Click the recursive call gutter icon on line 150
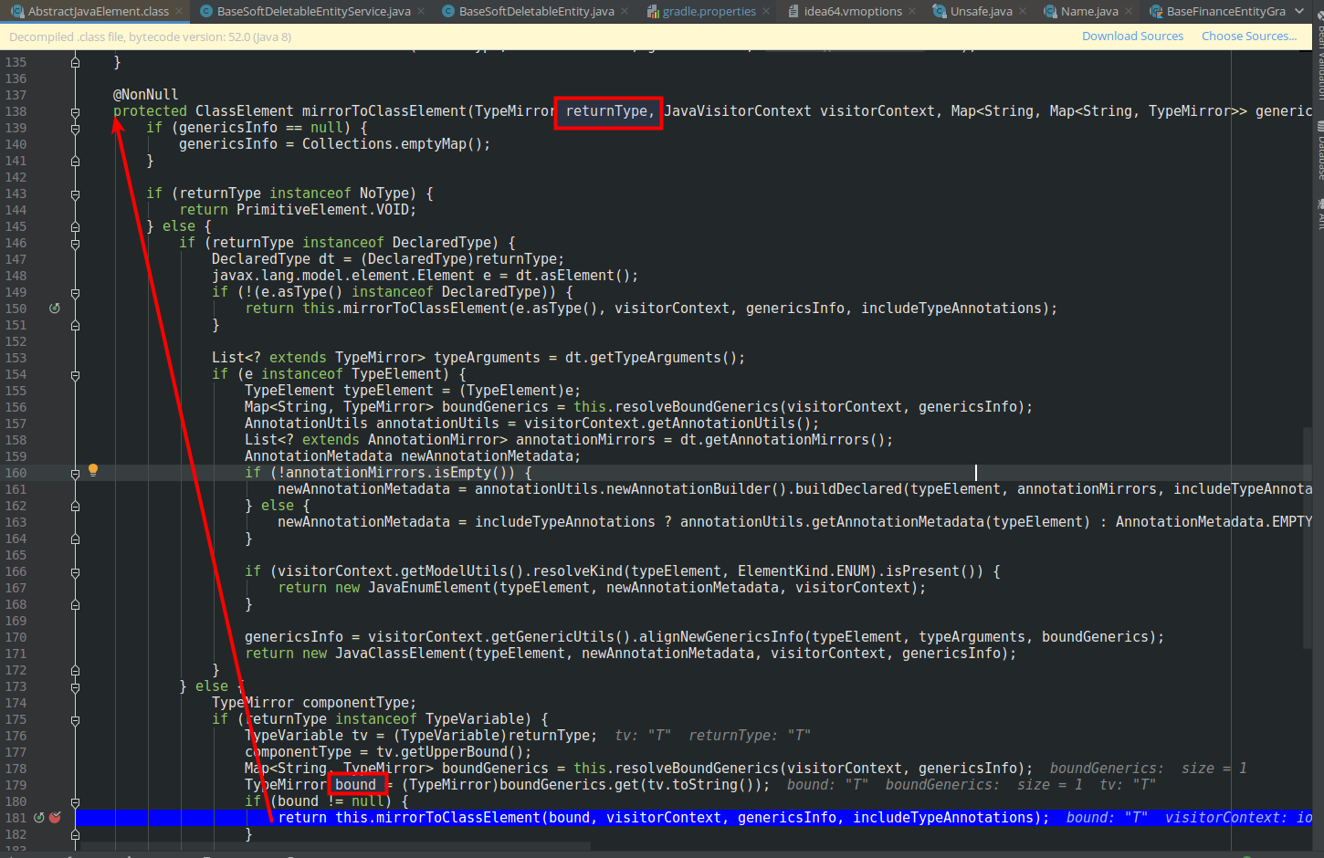Viewport: 1324px width, 858px height. tap(54, 308)
